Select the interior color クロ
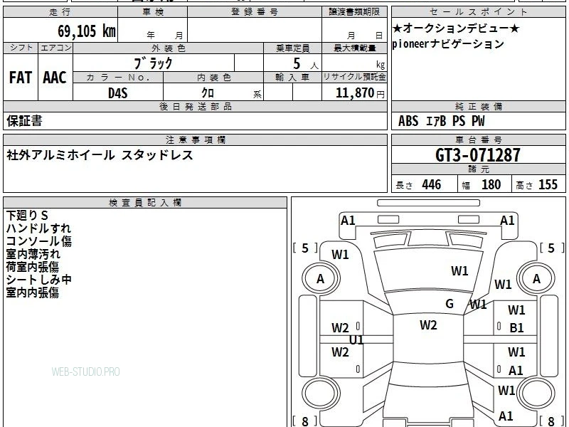This screenshot has height=427, width=569. (208, 93)
